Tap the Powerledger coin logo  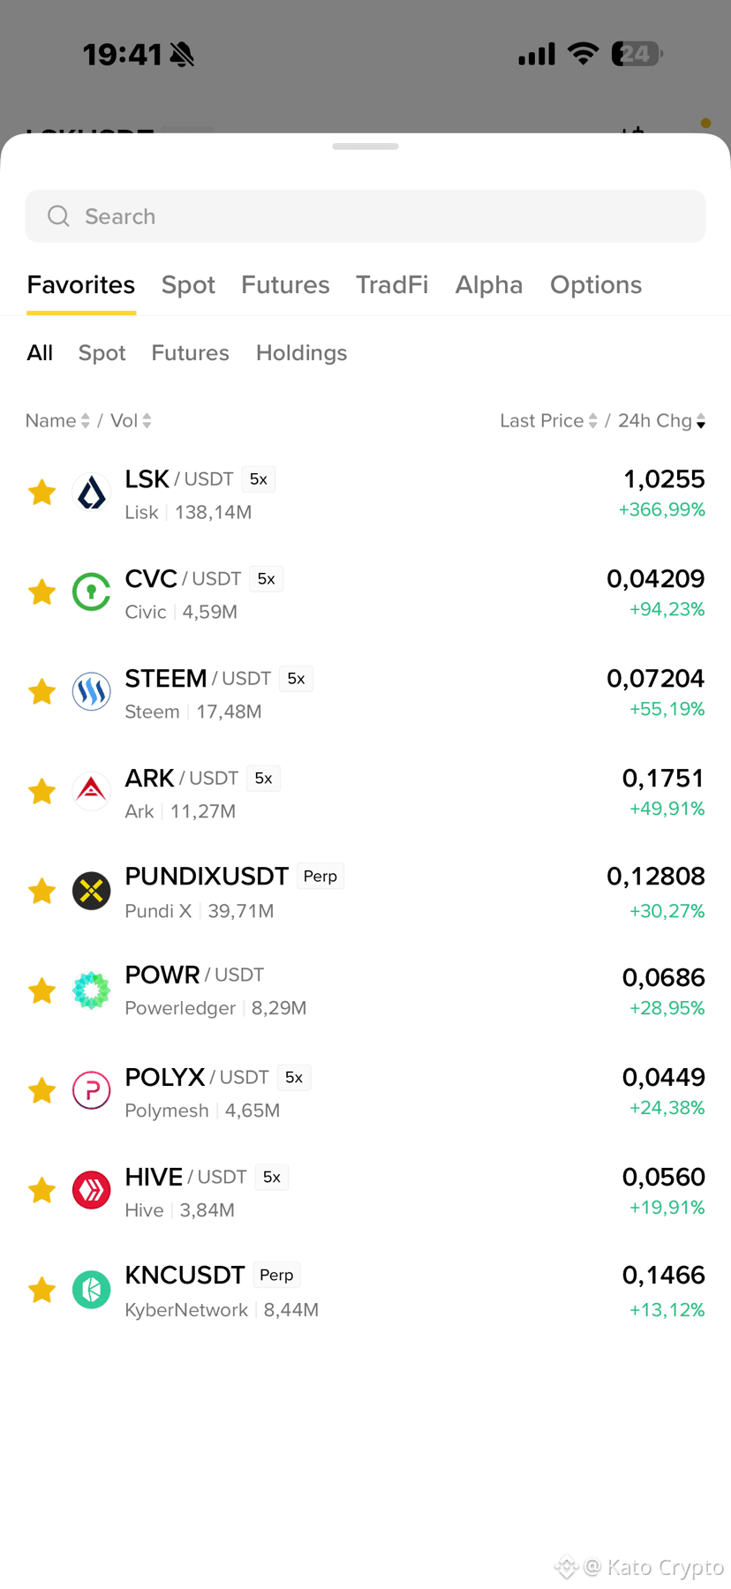pos(91,991)
